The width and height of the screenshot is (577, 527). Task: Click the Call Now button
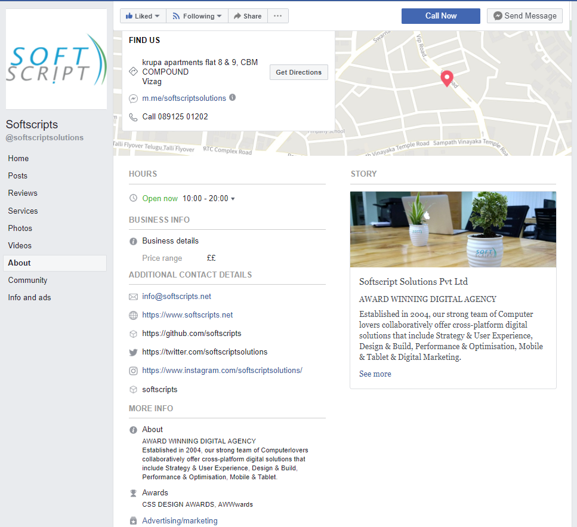[441, 16]
